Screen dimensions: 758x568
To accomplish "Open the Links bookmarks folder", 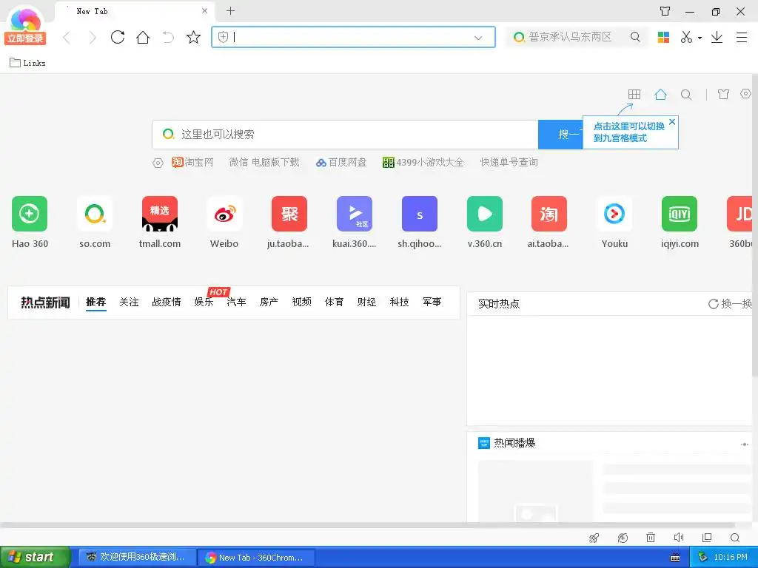I will (27, 63).
